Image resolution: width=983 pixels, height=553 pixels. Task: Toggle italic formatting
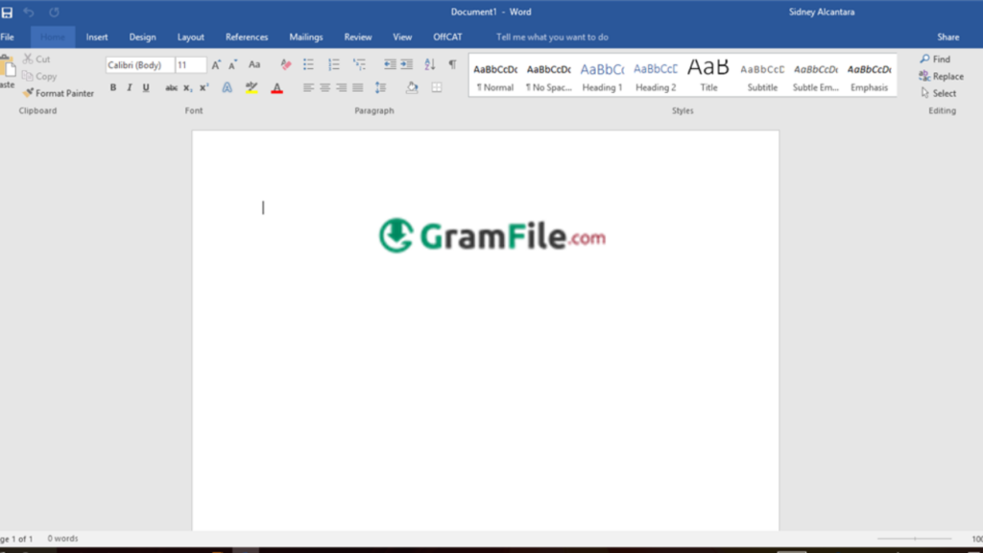tap(128, 86)
